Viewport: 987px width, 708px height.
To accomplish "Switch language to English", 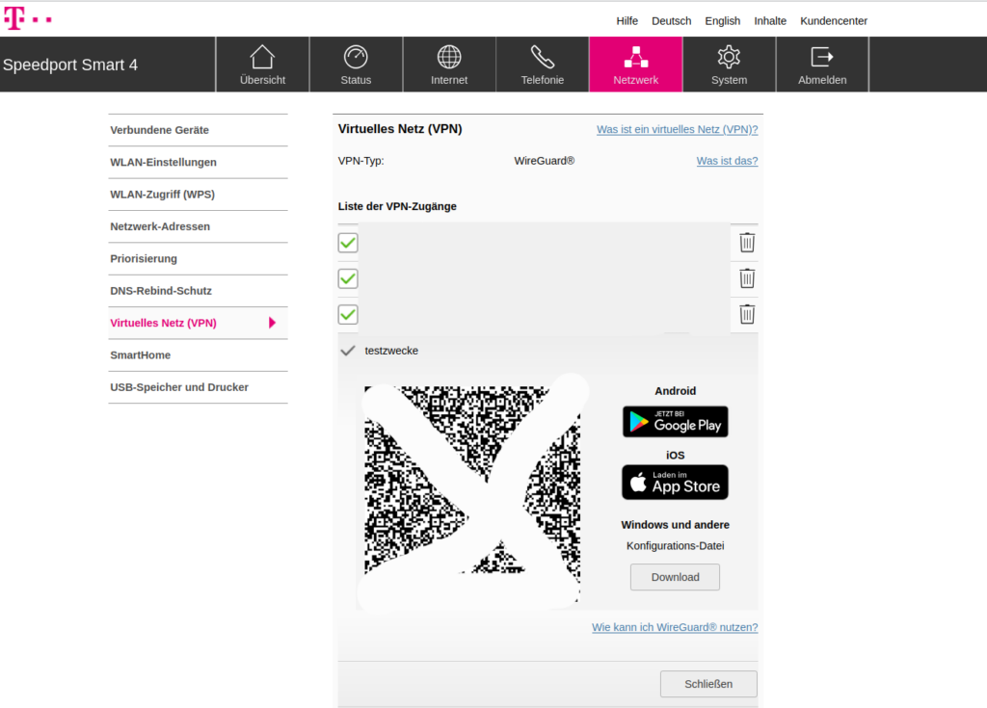I will [x=722, y=20].
